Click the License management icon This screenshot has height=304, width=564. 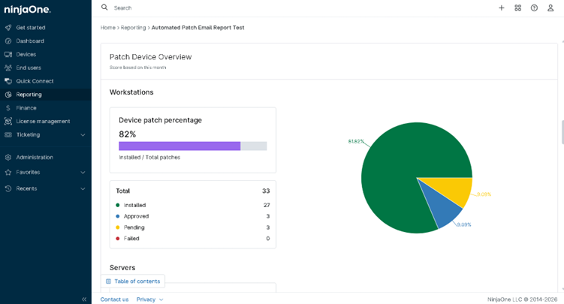(x=8, y=122)
